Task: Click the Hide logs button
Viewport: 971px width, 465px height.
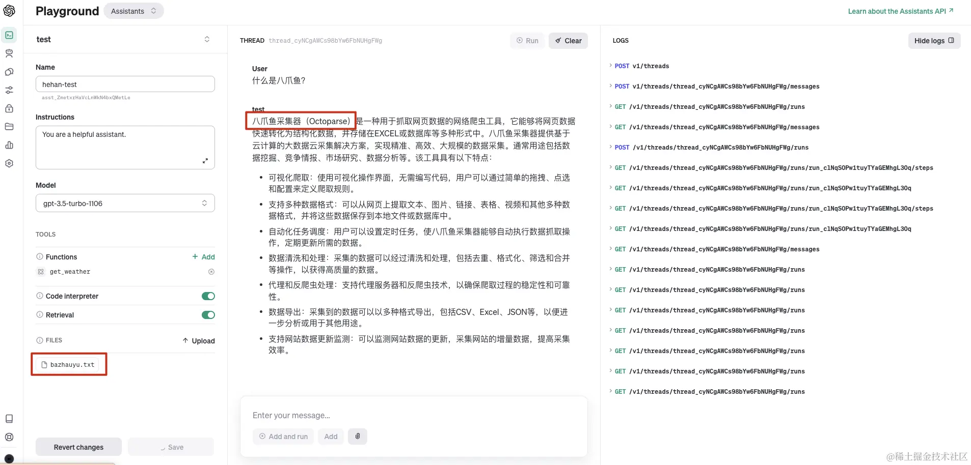Action: 934,41
